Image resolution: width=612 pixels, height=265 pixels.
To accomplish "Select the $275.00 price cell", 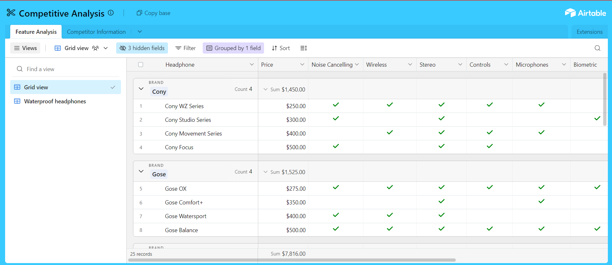I will point(283,188).
